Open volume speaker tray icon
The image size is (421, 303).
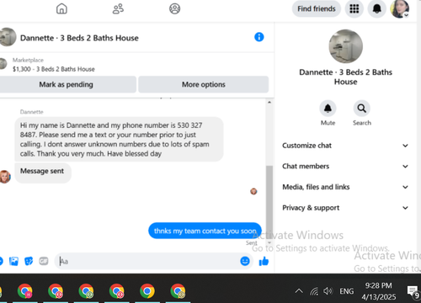(x=328, y=291)
